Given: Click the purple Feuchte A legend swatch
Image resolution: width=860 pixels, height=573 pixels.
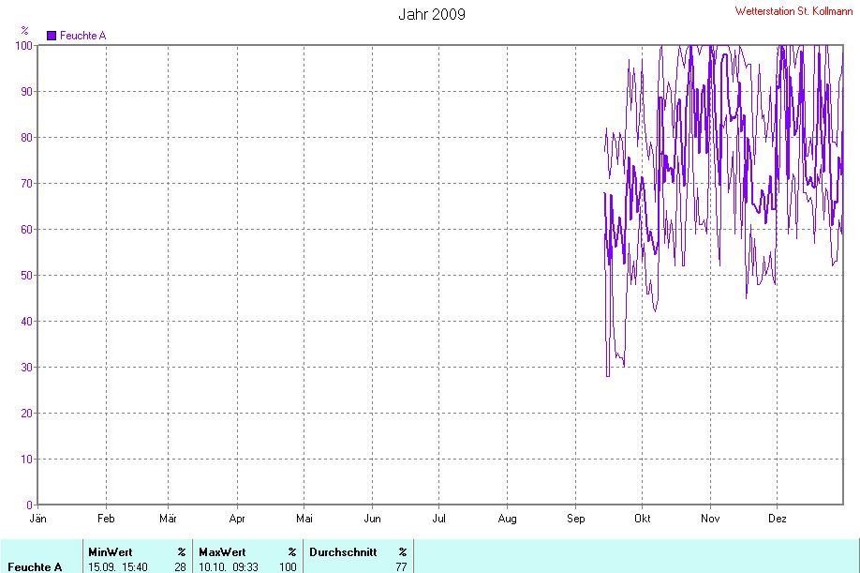Looking at the screenshot, I should 52,36.
